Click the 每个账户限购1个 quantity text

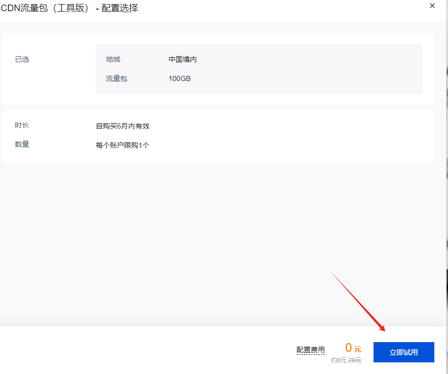tap(123, 145)
